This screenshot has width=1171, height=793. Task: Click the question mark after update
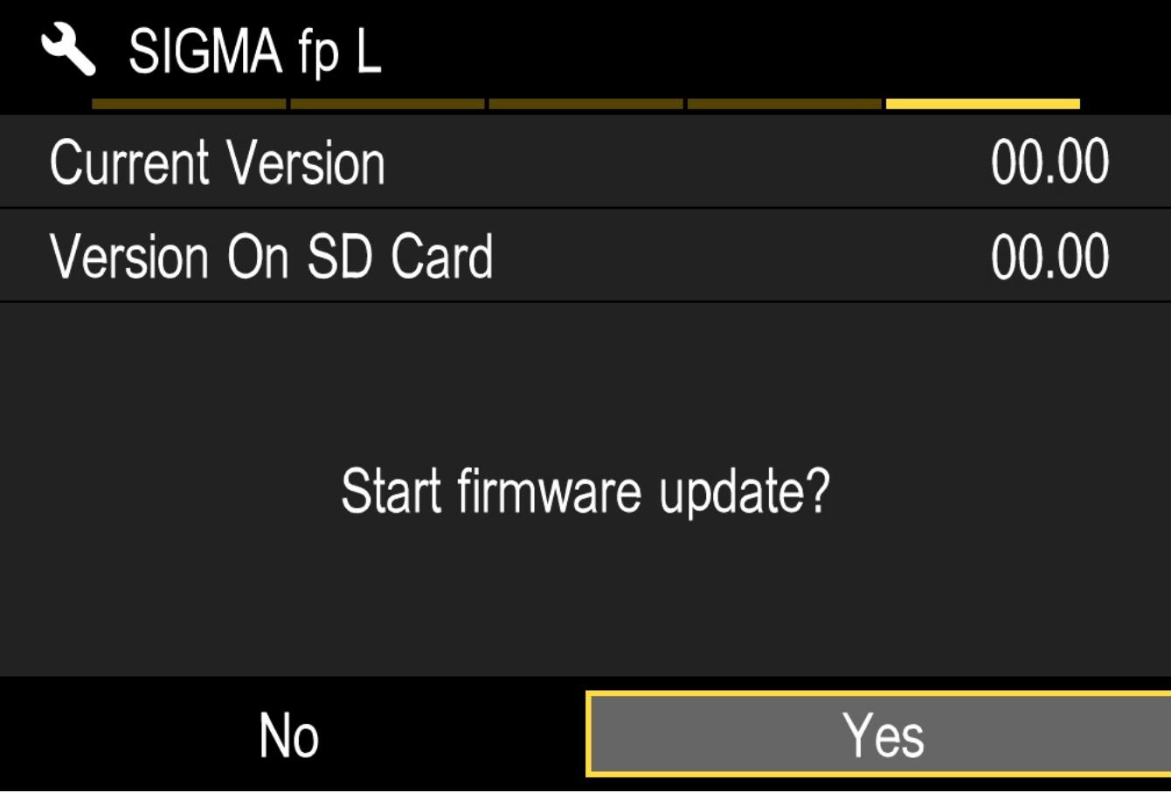click(x=815, y=490)
